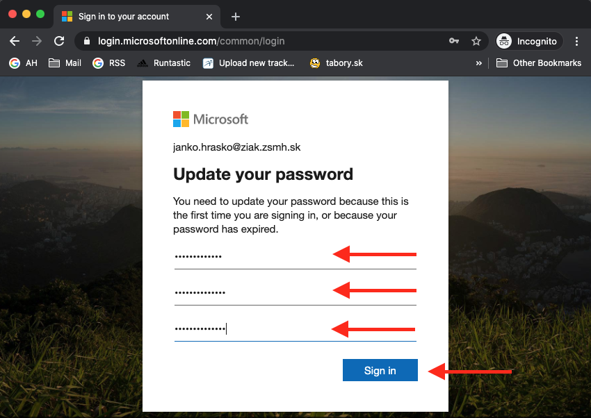Screen dimensions: 591x418
Task: Open the Mail bookmark folder
Action: pyautogui.click(x=65, y=63)
